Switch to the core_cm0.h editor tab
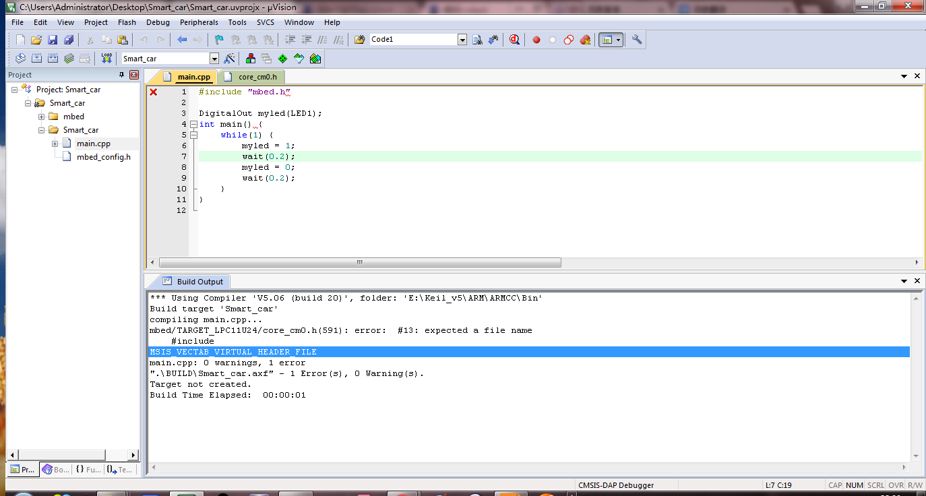Screen dimensions: 926x496 [257, 77]
